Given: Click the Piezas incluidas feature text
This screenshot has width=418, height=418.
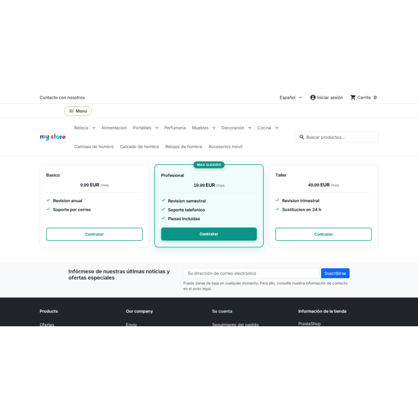Looking at the screenshot, I should click(184, 219).
